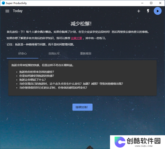
Task: Open the hamburger side menu
Action: (7, 11)
